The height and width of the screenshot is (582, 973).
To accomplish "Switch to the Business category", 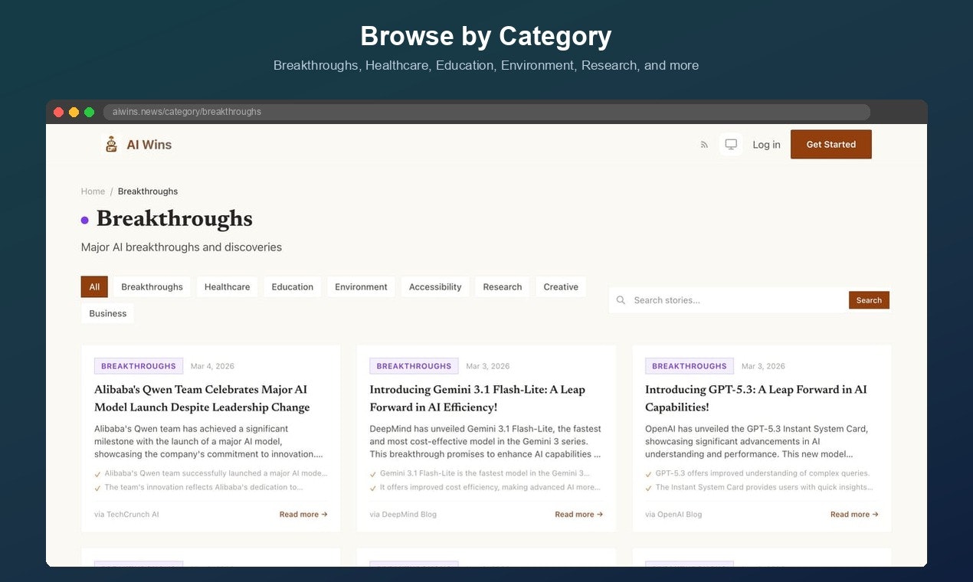I will [107, 313].
